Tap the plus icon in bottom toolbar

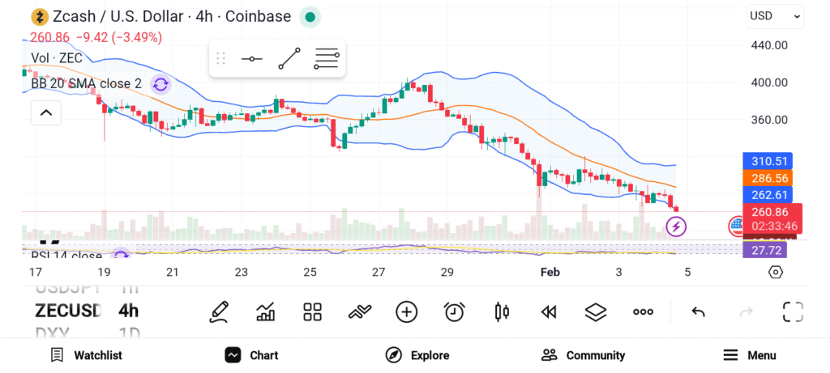407,312
